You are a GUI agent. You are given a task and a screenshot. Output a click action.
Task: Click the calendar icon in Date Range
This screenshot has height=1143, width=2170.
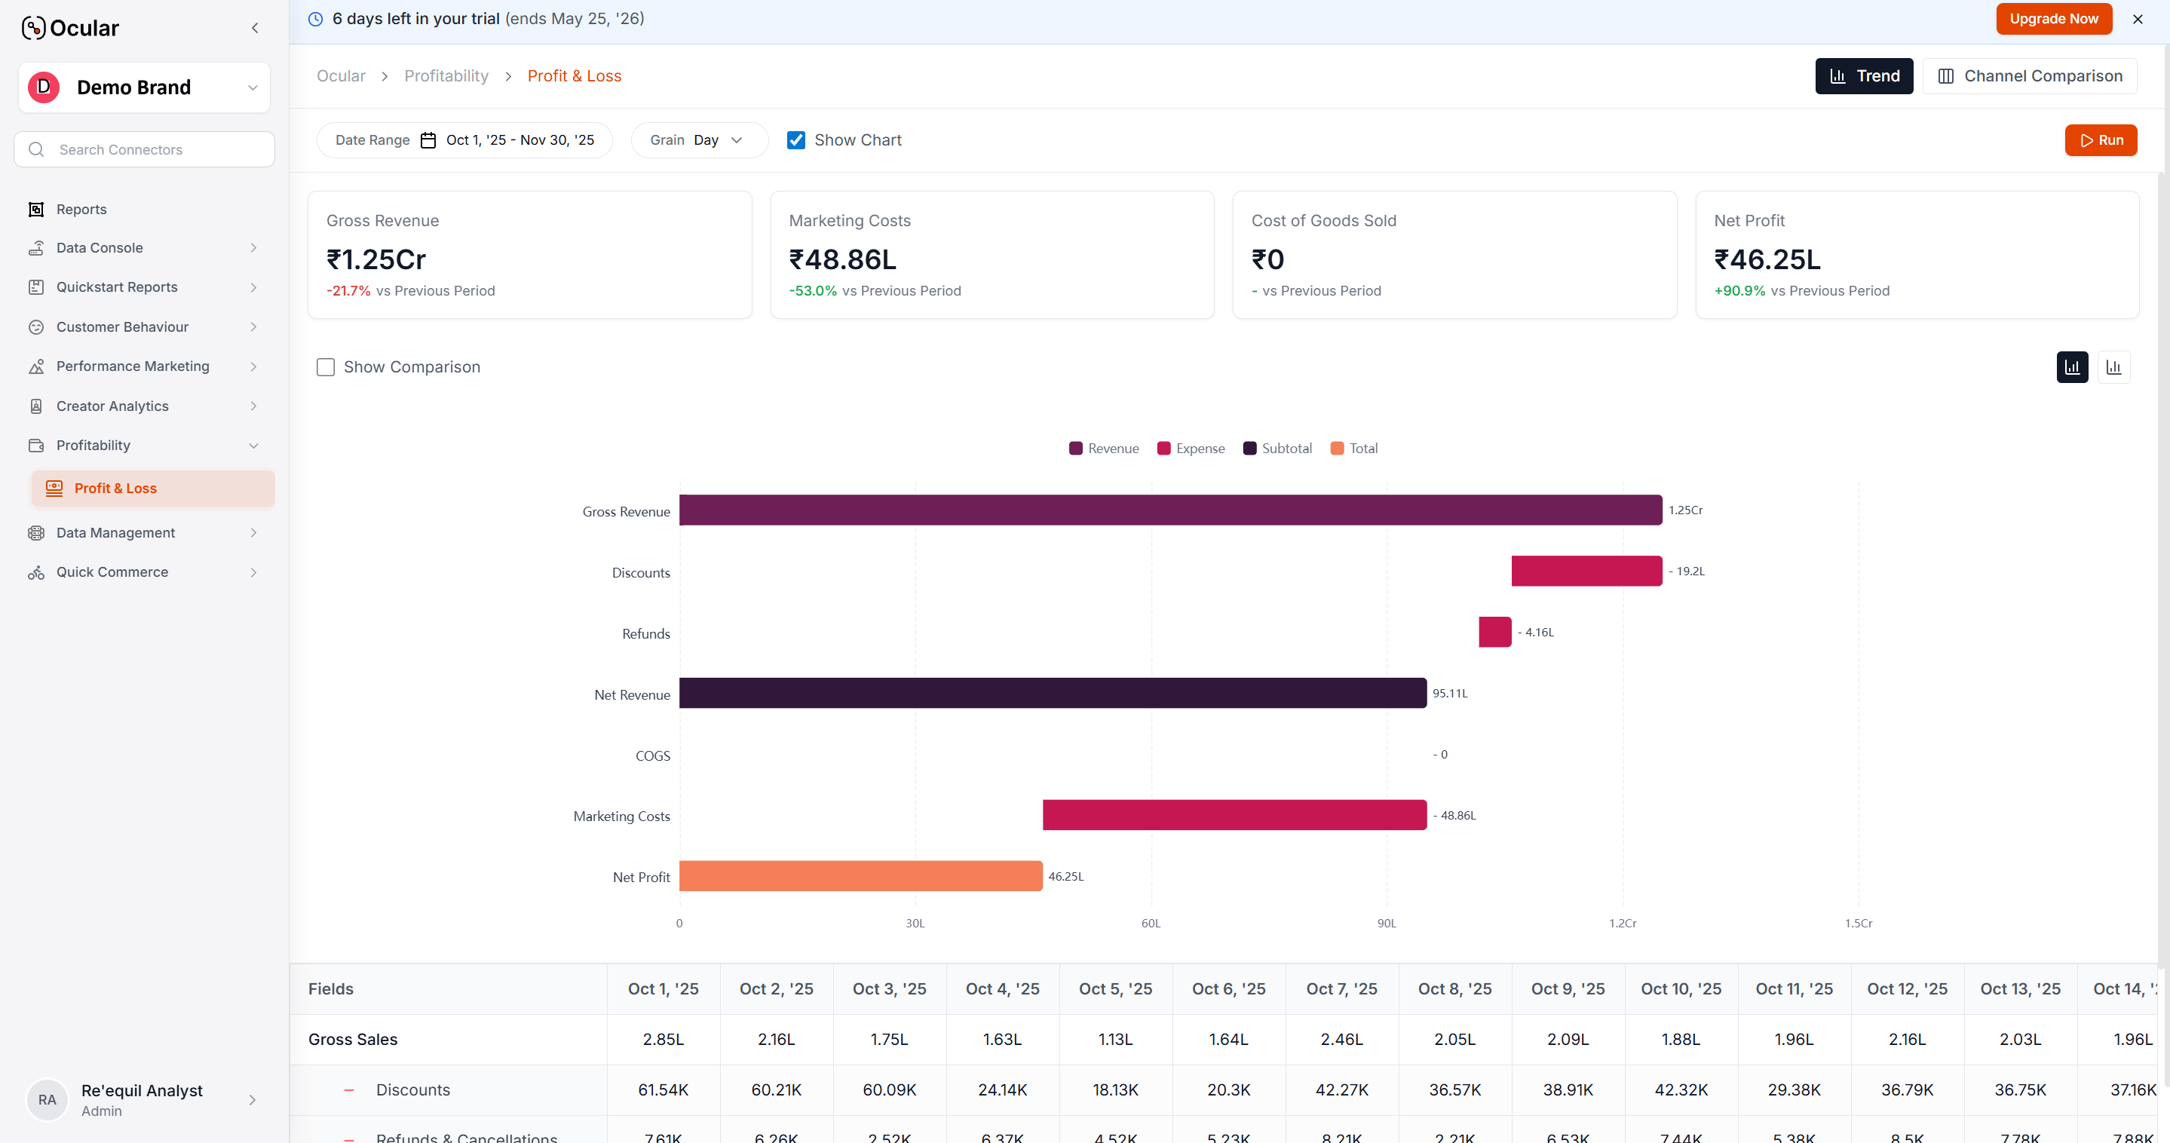pyautogui.click(x=428, y=139)
